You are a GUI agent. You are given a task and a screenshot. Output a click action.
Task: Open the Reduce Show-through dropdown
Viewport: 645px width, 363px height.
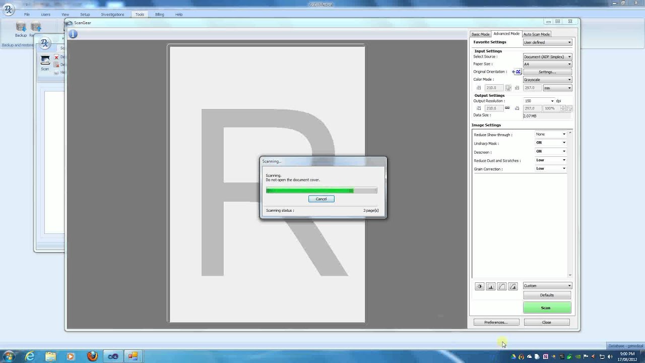tap(551, 134)
